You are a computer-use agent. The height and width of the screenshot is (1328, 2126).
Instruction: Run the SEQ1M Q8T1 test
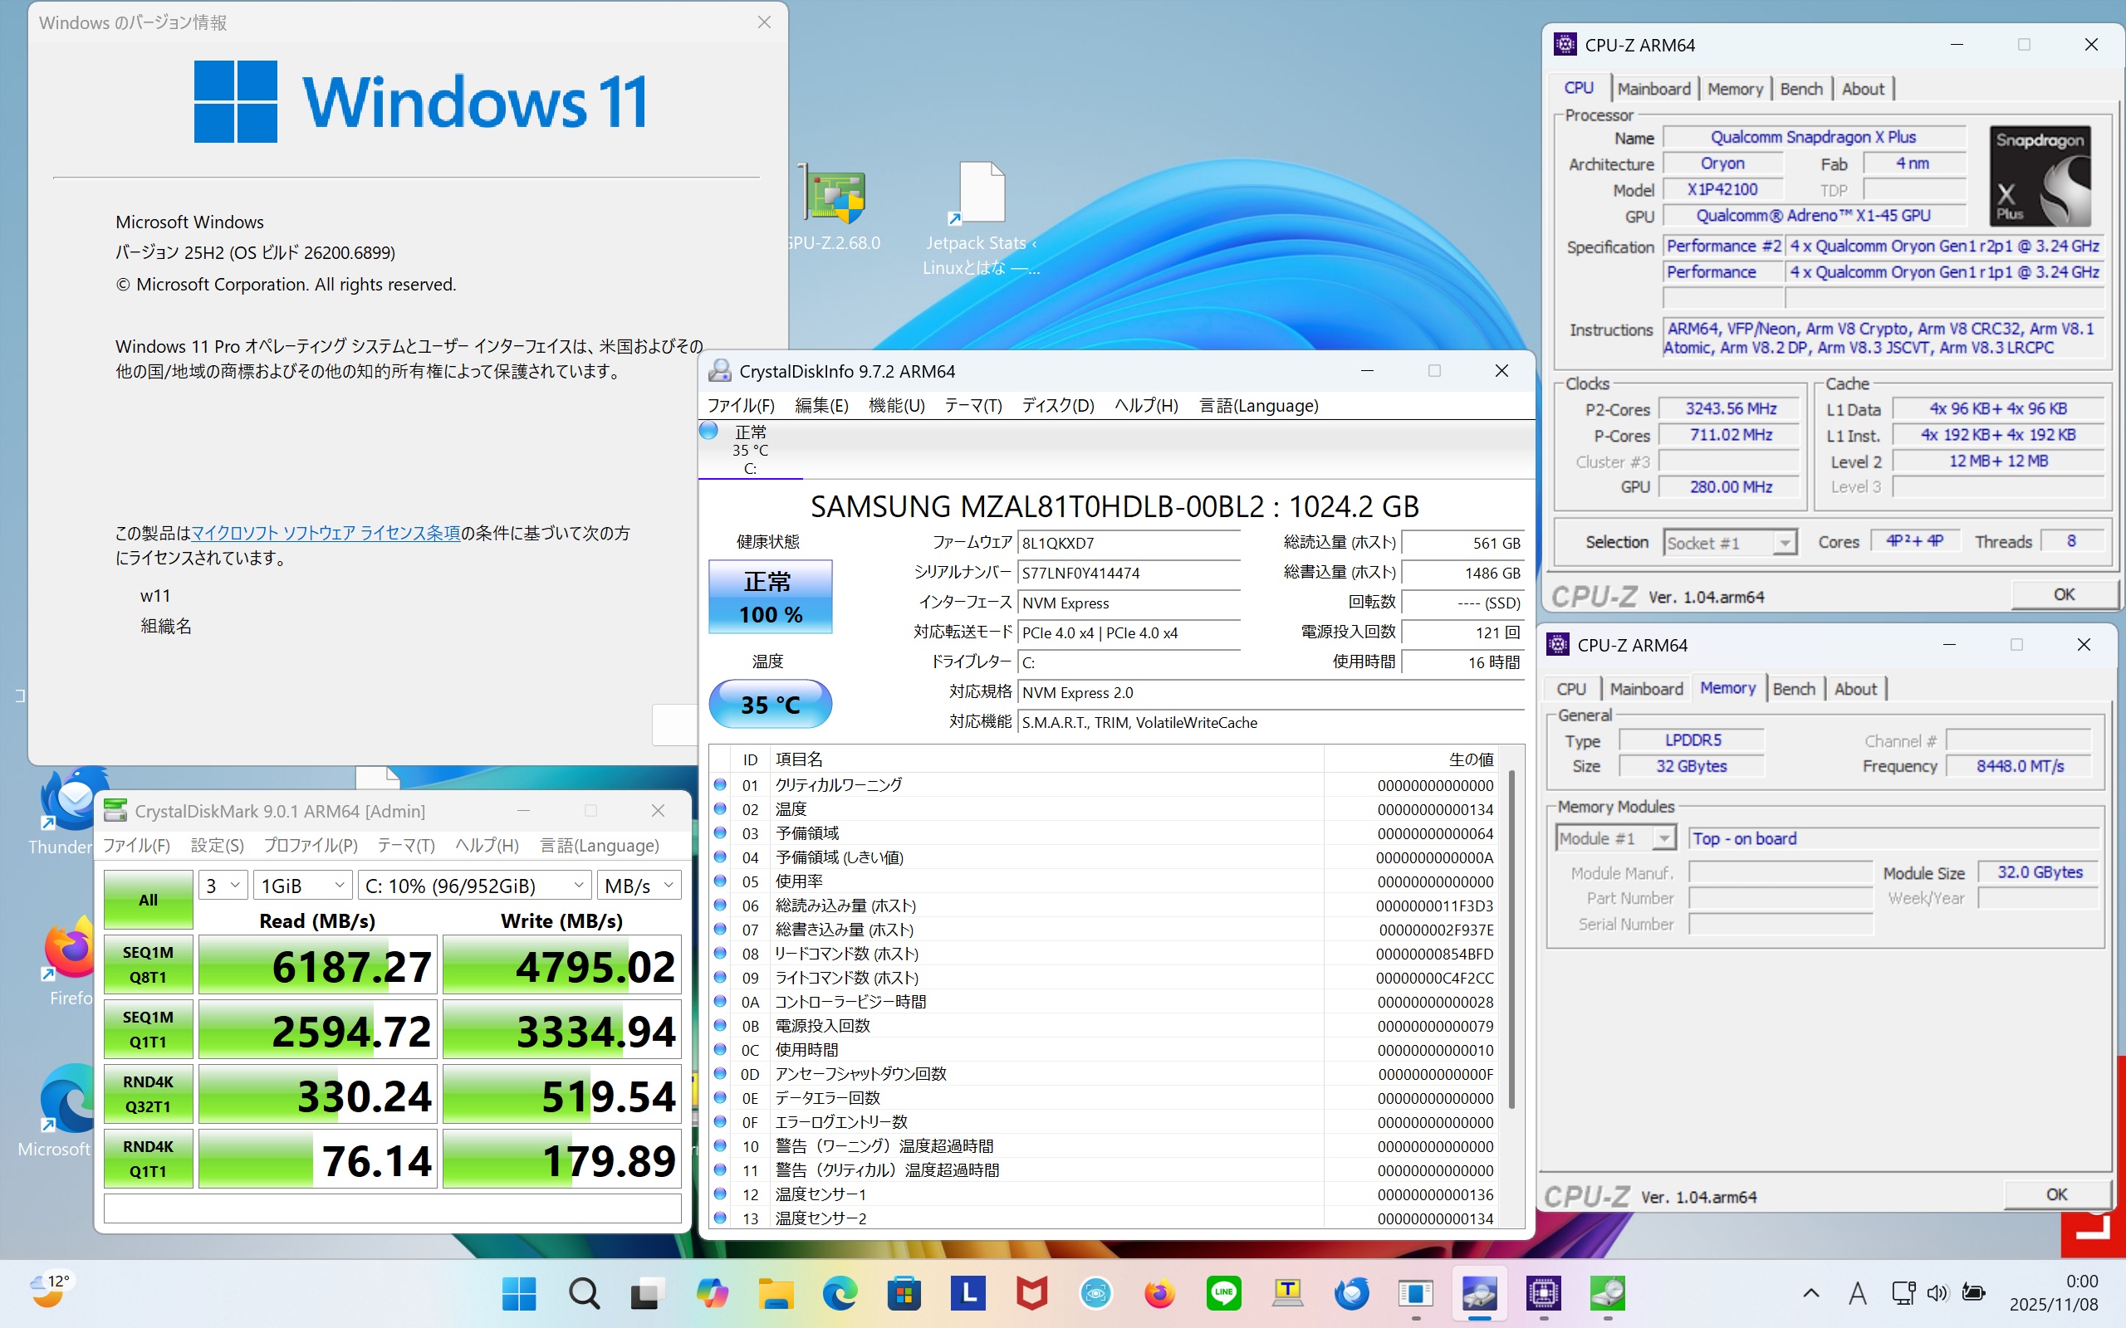(x=149, y=964)
